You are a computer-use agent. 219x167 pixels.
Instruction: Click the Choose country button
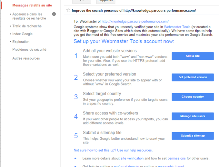(x=193, y=97)
